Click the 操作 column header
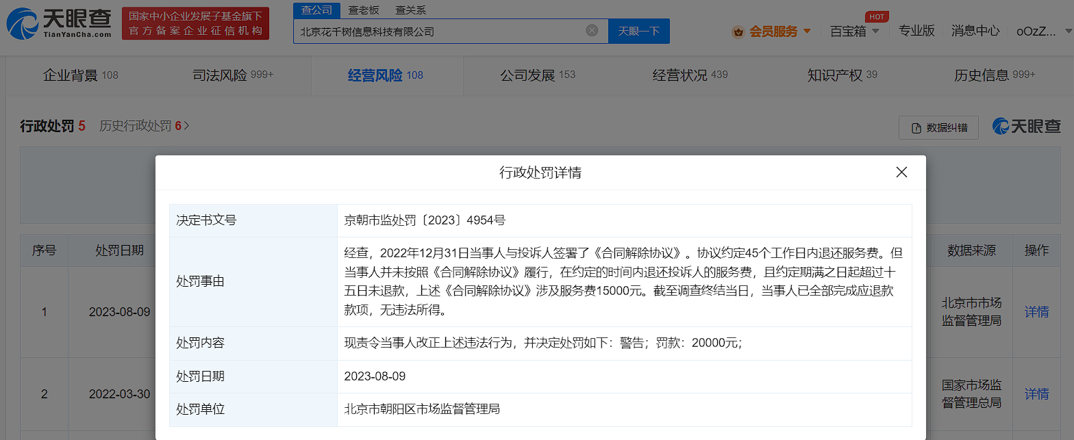Screen dimensions: 1074x440 (1036, 250)
